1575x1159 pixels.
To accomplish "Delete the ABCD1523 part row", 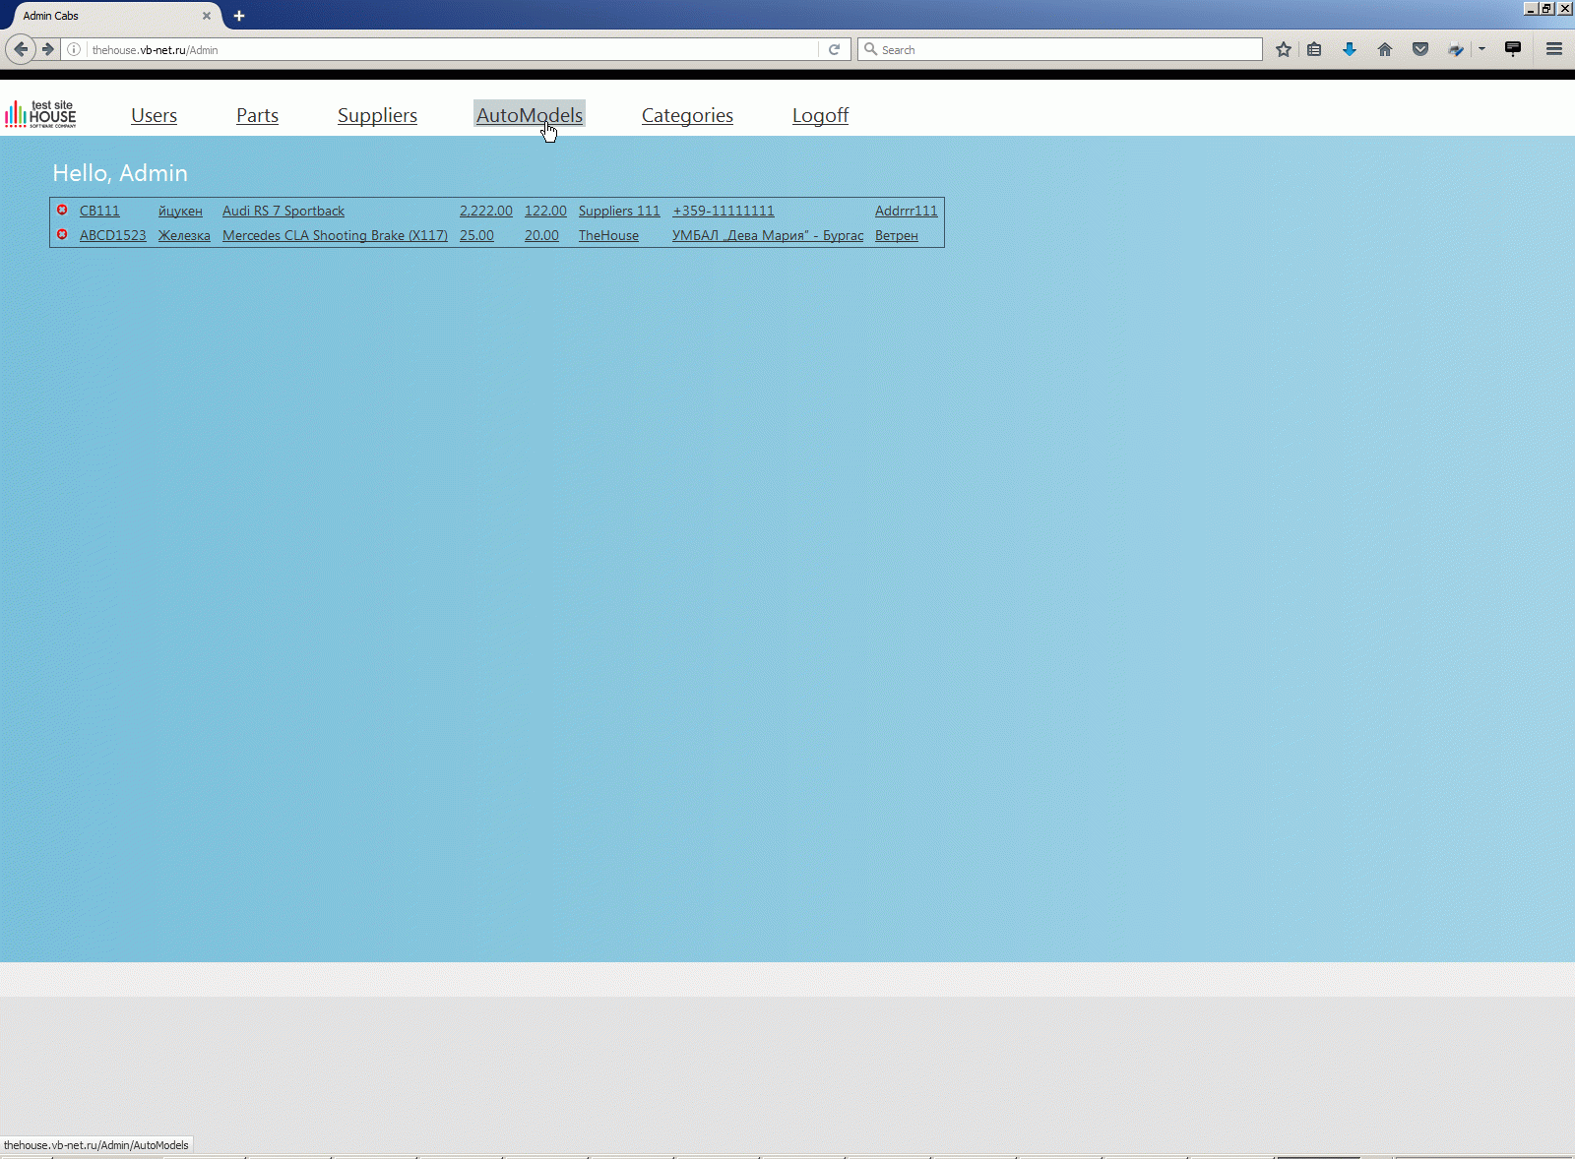I will [x=62, y=234].
